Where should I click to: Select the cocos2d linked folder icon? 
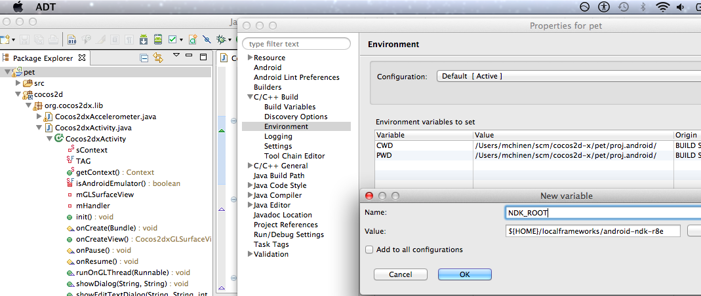[x=28, y=94]
